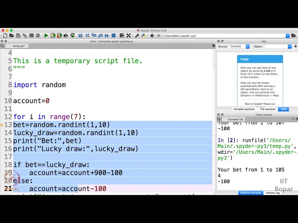Run the selection or current line
This screenshot has height=223, width=298.
click(x=66, y=35)
